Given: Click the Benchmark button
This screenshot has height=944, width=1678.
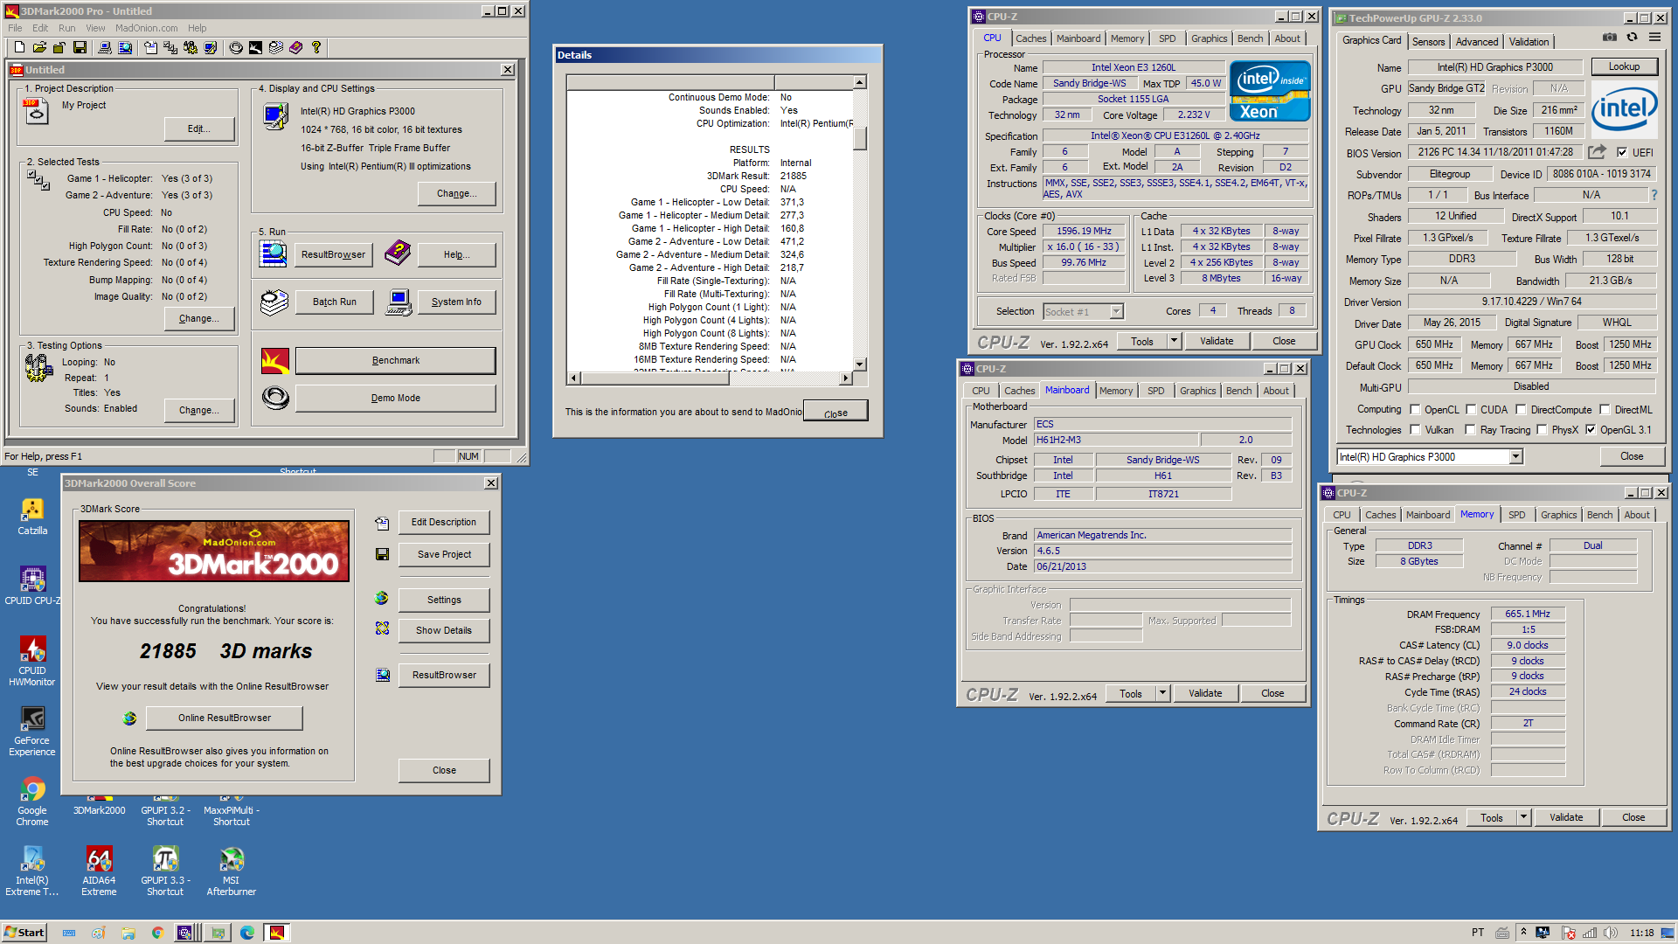Looking at the screenshot, I should pos(395,360).
